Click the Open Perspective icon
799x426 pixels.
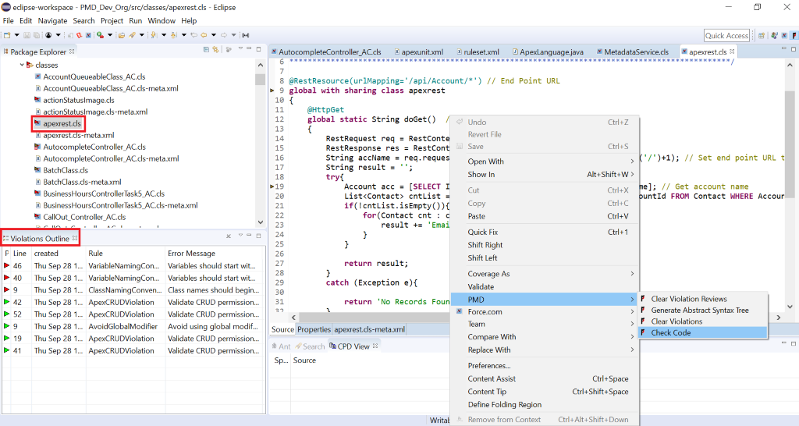pos(762,35)
